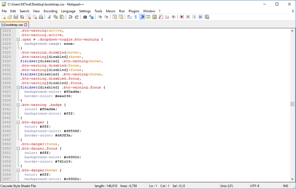Image resolution: width=296 pixels, height=189 pixels.
Task: Click the Redo toolbar icon
Action: pyautogui.click(x=77, y=17)
